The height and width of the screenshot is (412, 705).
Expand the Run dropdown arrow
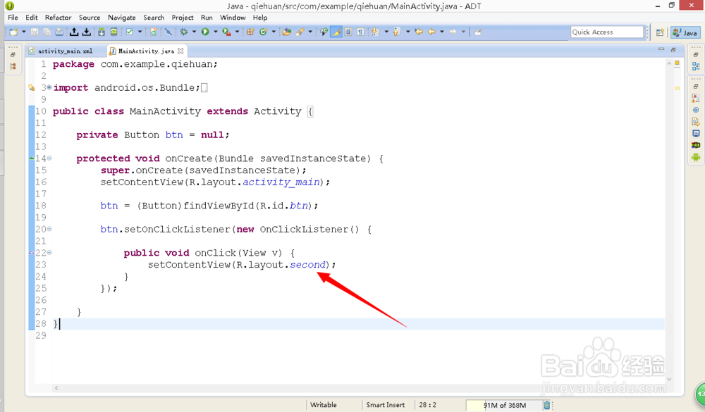click(215, 32)
